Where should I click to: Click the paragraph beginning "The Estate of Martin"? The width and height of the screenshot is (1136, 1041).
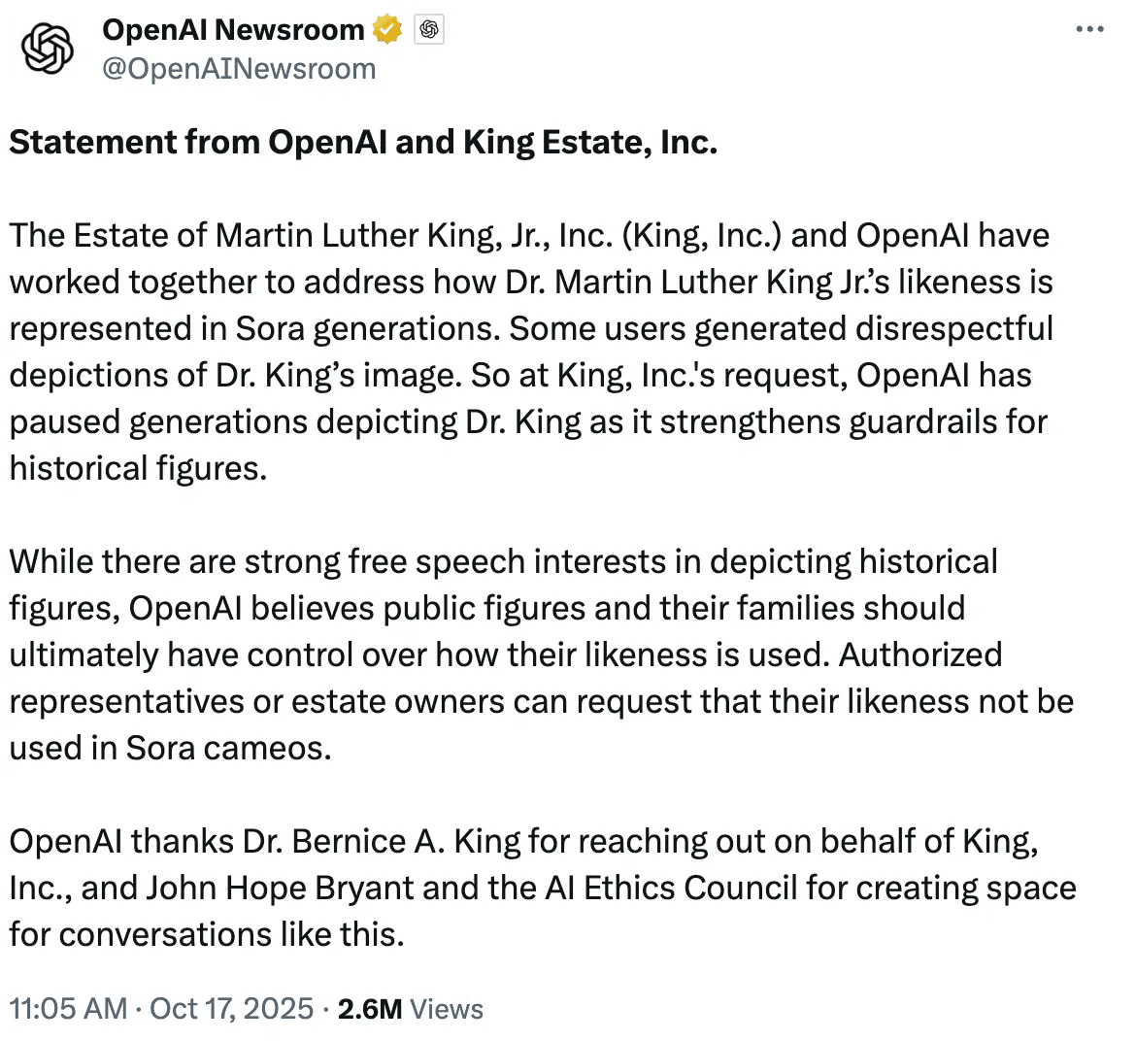[530, 352]
